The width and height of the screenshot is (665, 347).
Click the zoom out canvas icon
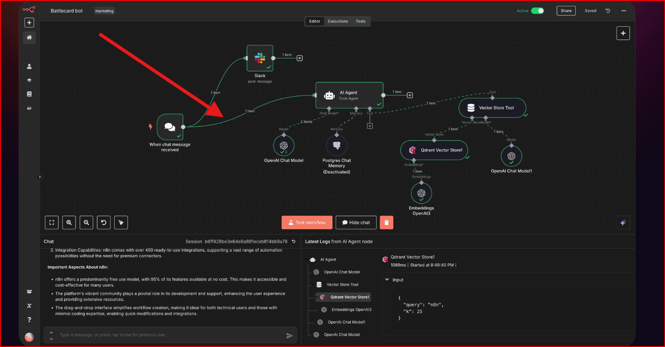click(x=86, y=222)
